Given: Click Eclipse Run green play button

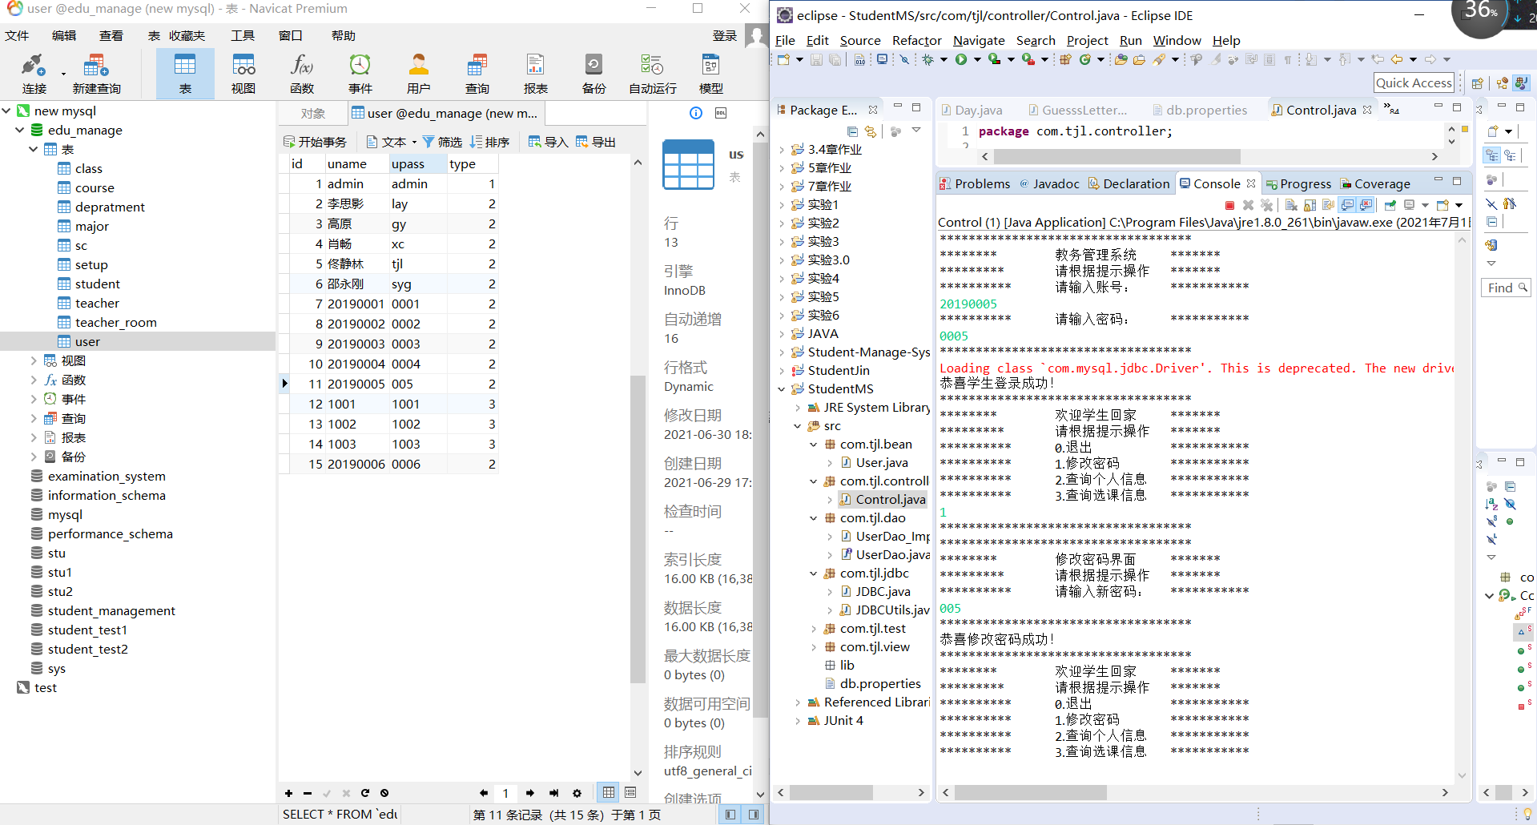Looking at the screenshot, I should 961,59.
